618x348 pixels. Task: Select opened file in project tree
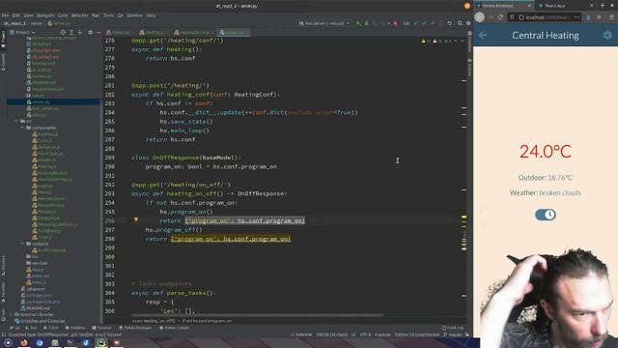coord(63,32)
